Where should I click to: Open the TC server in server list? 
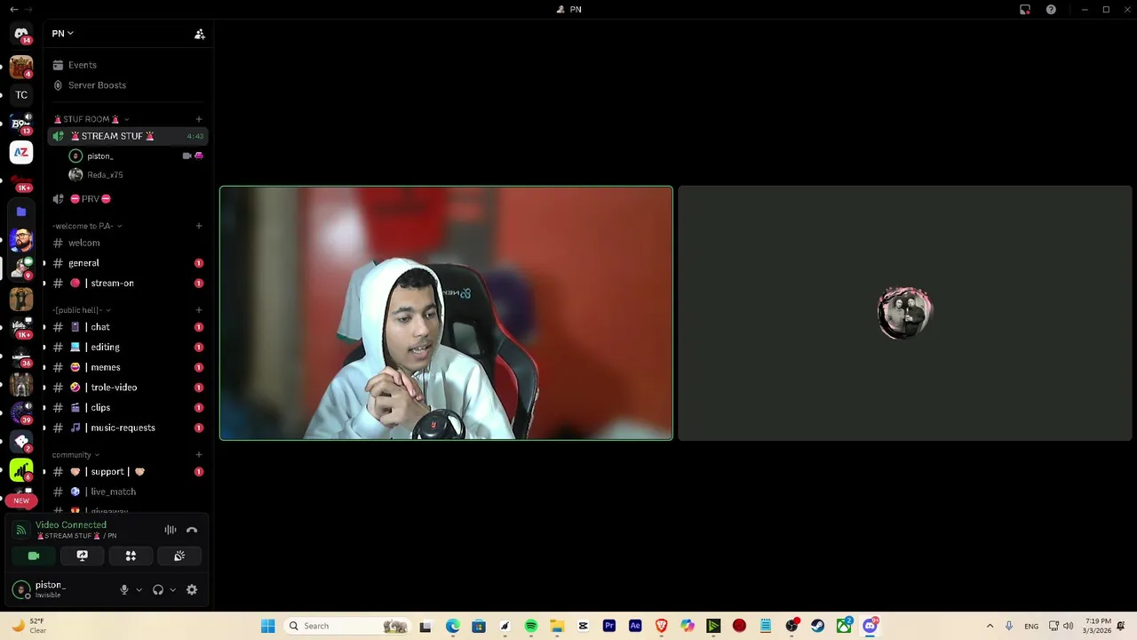(21, 95)
